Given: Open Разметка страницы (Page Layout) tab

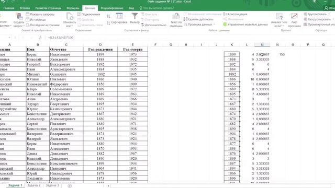Looking at the screenshot, I should click(48, 8).
